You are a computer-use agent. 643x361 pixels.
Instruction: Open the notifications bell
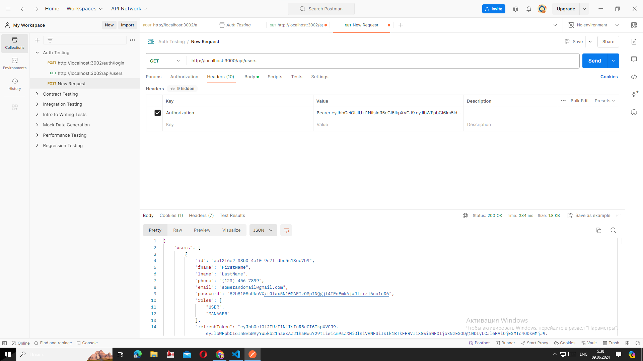pyautogui.click(x=529, y=9)
